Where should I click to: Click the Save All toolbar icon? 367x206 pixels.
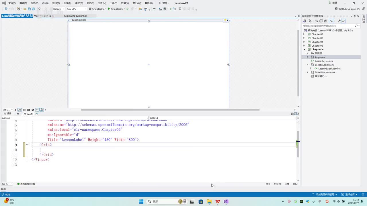tap(34, 9)
